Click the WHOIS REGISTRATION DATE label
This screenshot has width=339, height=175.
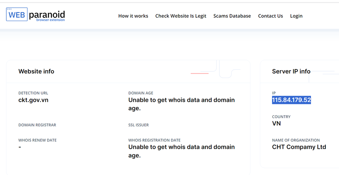click(154, 140)
